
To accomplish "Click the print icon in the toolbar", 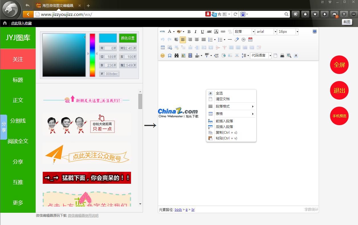I will 282,55.
